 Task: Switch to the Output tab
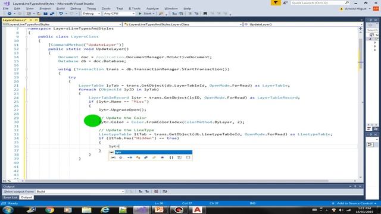26,197
